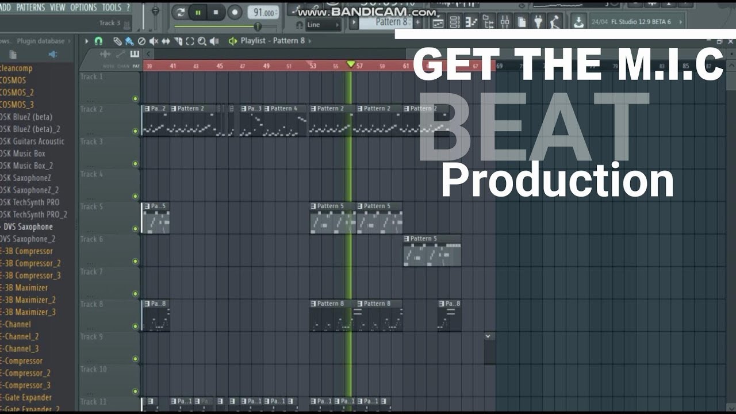Screen dimensions: 736x414
Task: Click the plus button beside Pattern selector
Action: 418,22
